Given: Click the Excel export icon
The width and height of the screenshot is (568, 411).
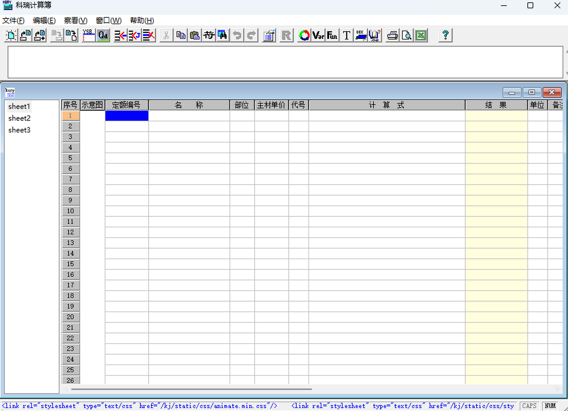Looking at the screenshot, I should 421,35.
